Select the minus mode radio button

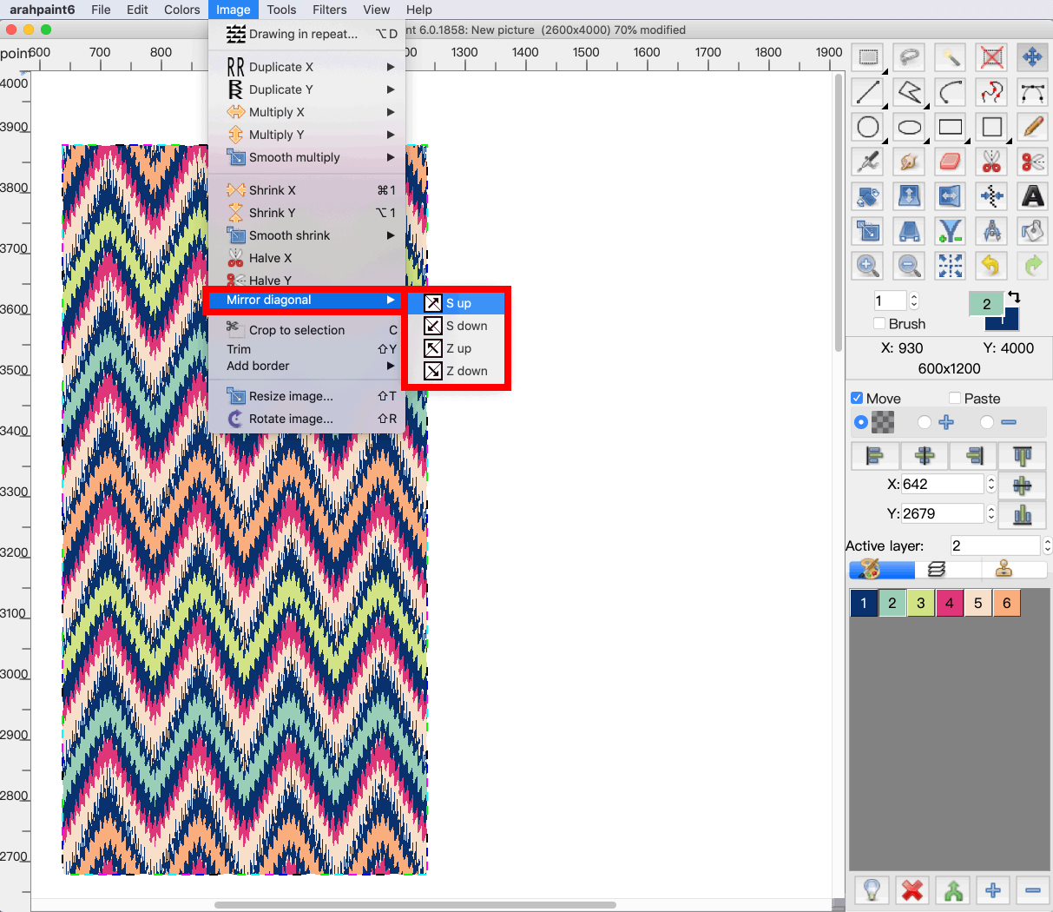pyautogui.click(x=987, y=422)
